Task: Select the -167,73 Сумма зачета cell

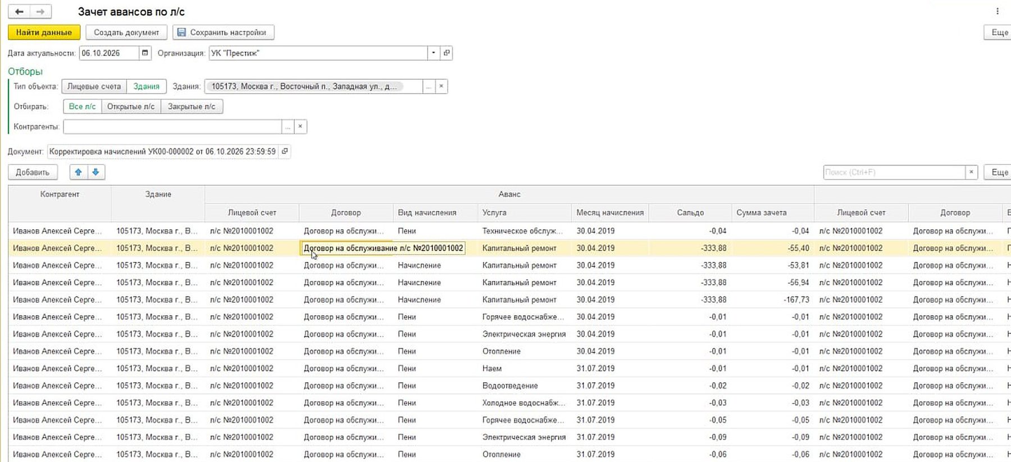Action: pyautogui.click(x=772, y=300)
